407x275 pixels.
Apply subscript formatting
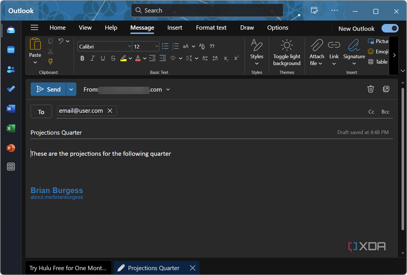[226, 58]
